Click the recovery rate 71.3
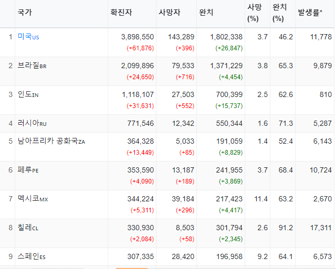Screen dimensions: 336x269 pos(286,123)
